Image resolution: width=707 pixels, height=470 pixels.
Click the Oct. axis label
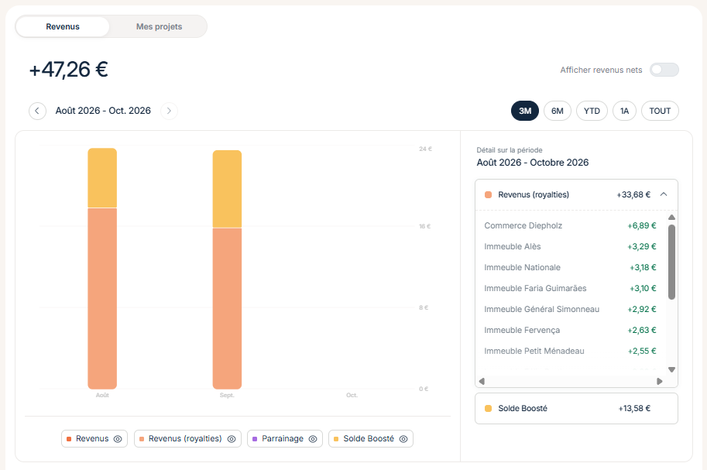tap(352, 395)
